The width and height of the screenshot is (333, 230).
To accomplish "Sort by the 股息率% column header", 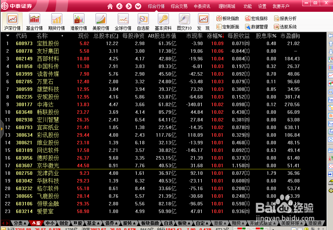I will (x=266, y=36).
